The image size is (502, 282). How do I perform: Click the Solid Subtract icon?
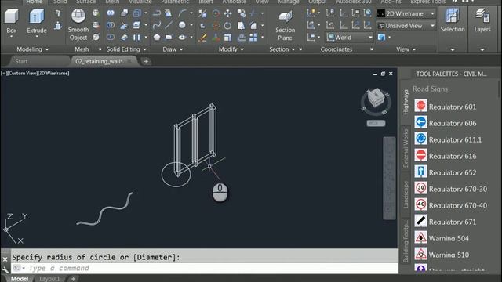coord(111,25)
